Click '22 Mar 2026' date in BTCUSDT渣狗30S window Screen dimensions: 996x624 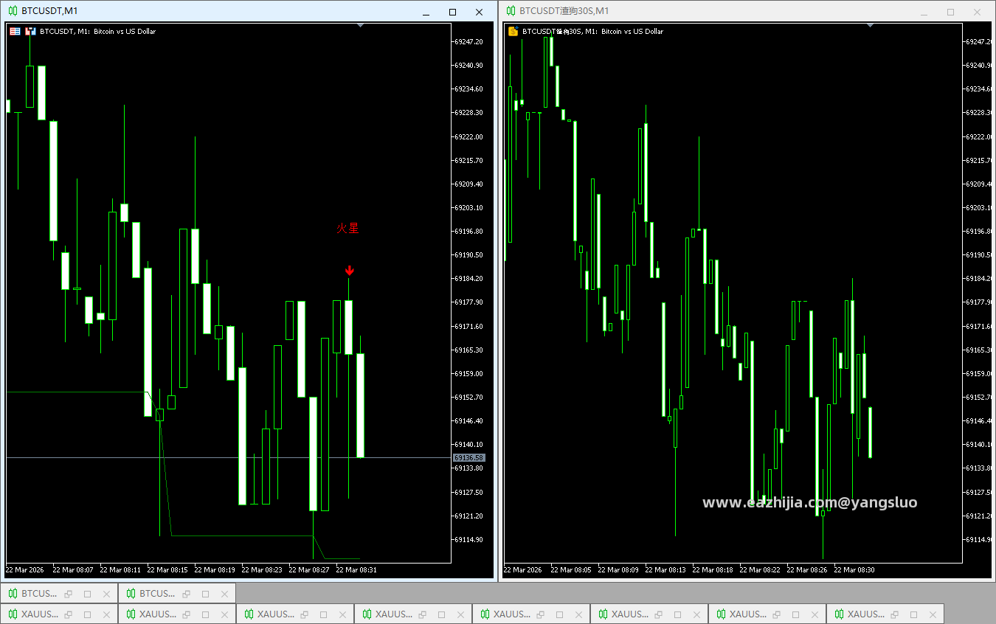[522, 569]
